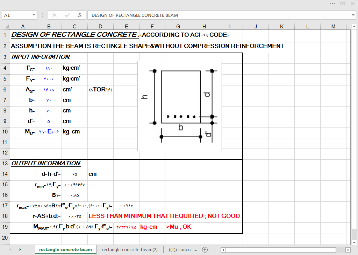Screen dimensions: 358x255
Task: Click the B1 result value in row 16
Action: click(75, 195)
